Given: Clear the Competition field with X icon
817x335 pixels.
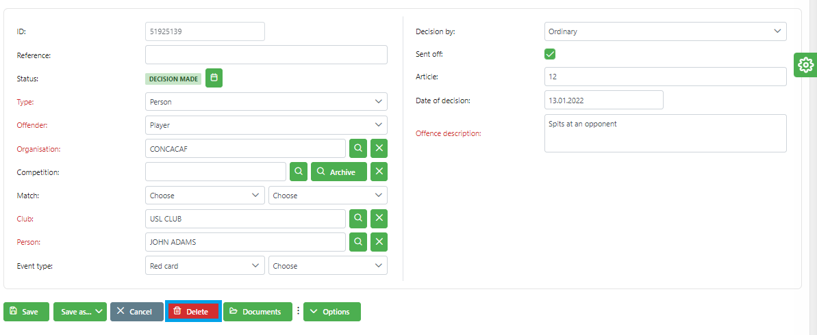Looking at the screenshot, I should [379, 172].
